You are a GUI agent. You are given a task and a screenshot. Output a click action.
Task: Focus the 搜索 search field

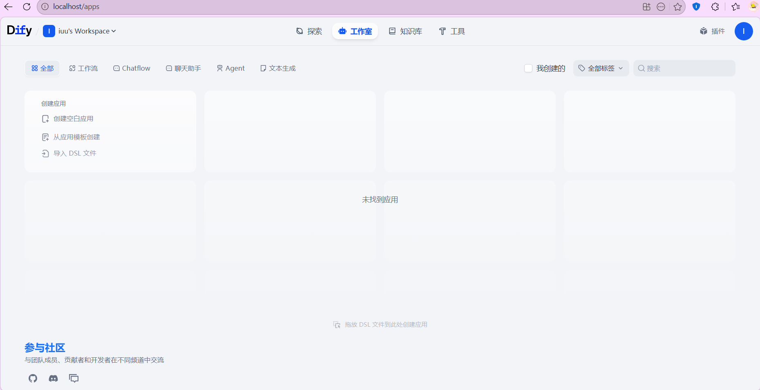tap(684, 68)
